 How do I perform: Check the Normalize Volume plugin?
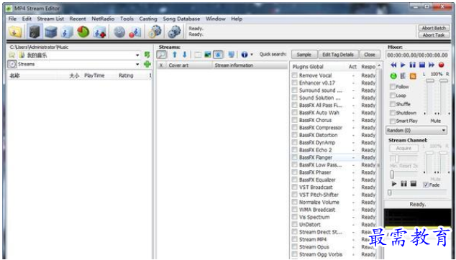[x=295, y=203]
